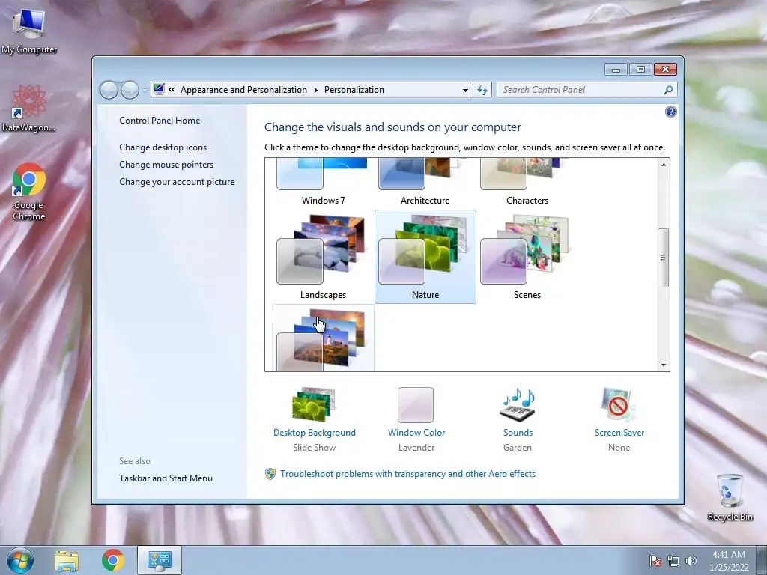
Task: Click the Personalization breadcrumb
Action: point(354,90)
